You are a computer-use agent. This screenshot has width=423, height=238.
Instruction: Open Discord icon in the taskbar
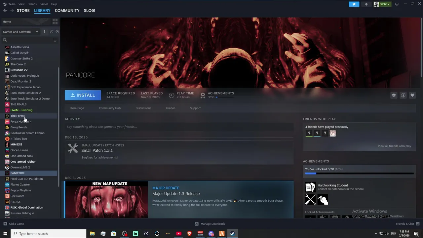pos(211,234)
